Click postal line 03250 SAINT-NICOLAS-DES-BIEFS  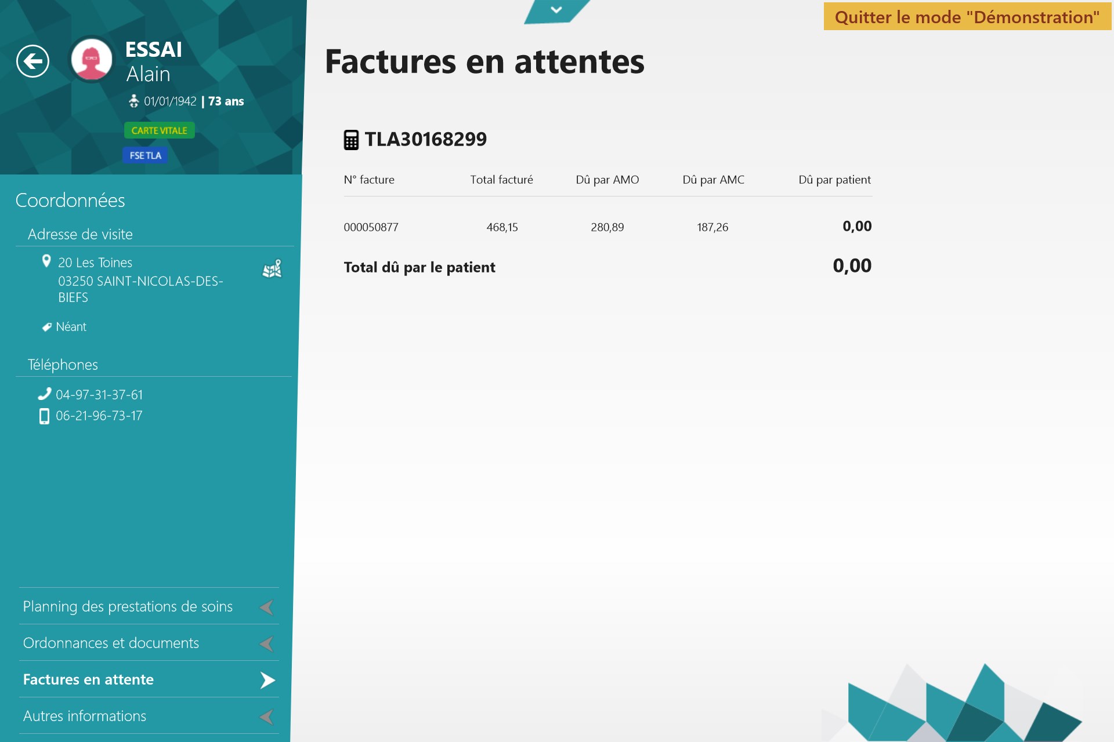click(x=140, y=289)
